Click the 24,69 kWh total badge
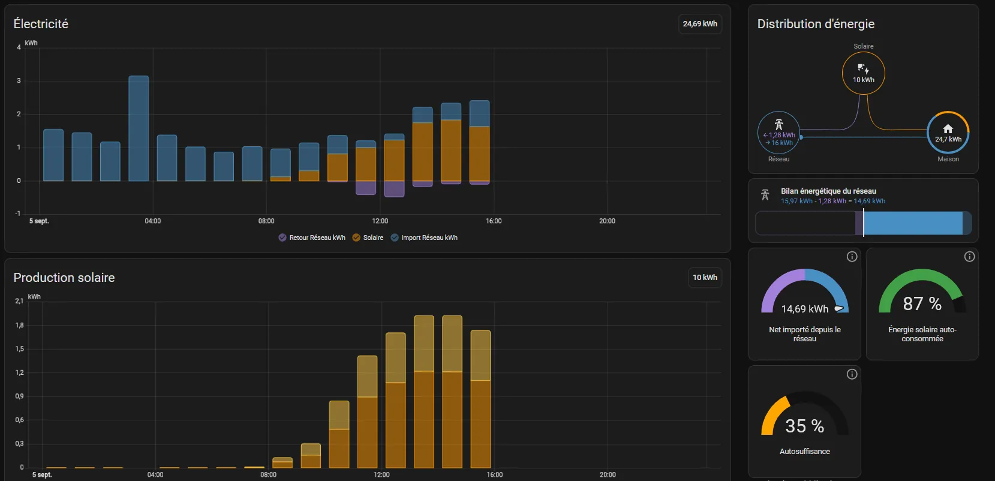 pyautogui.click(x=700, y=24)
